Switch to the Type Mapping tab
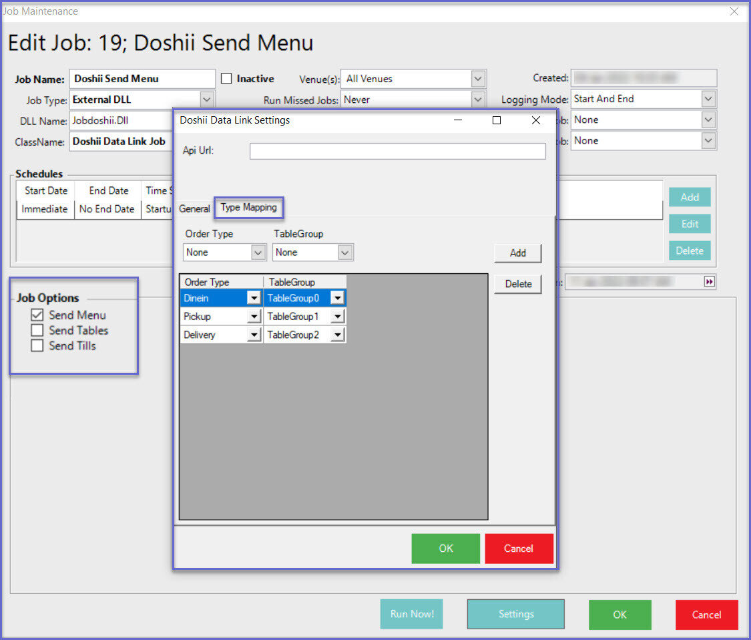The height and width of the screenshot is (640, 751). 248,208
